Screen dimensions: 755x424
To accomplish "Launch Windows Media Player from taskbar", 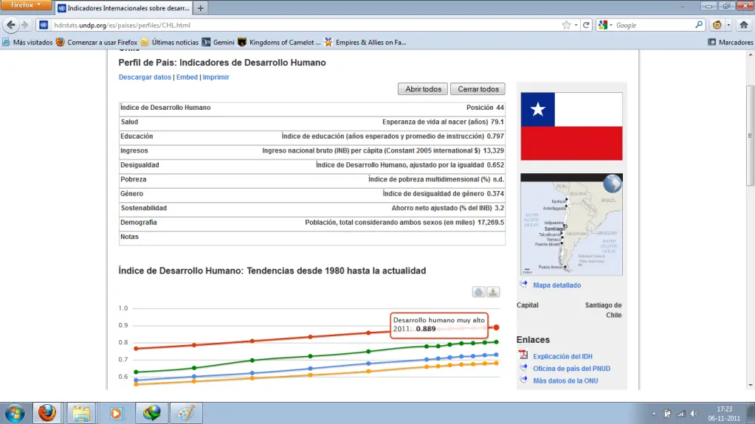I will (x=116, y=413).
